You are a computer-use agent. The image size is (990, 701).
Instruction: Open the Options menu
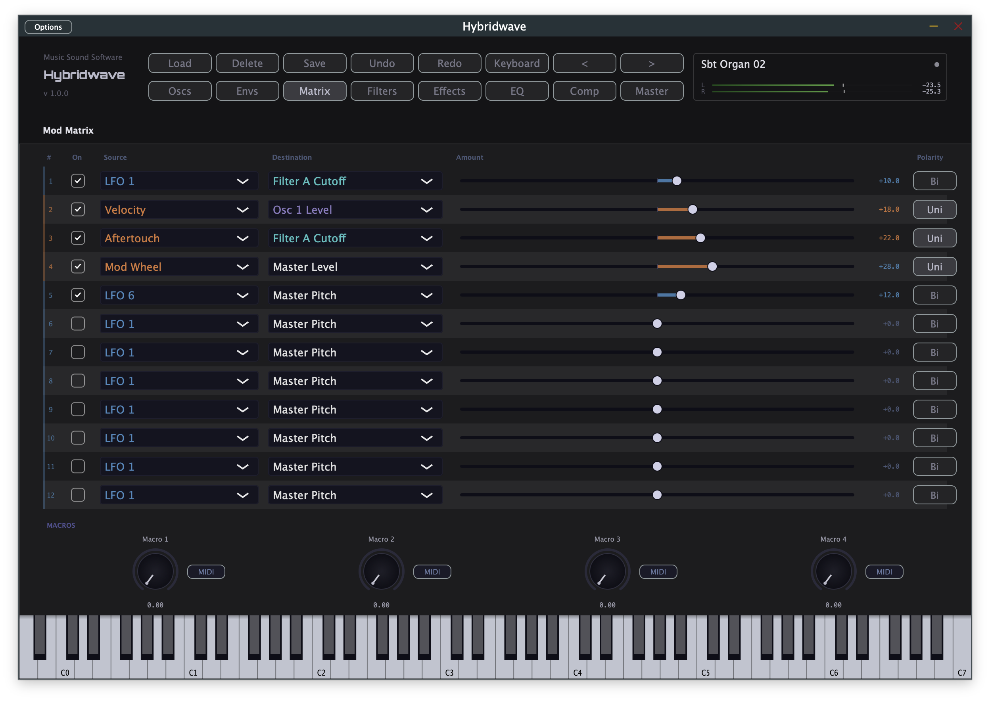coord(48,27)
